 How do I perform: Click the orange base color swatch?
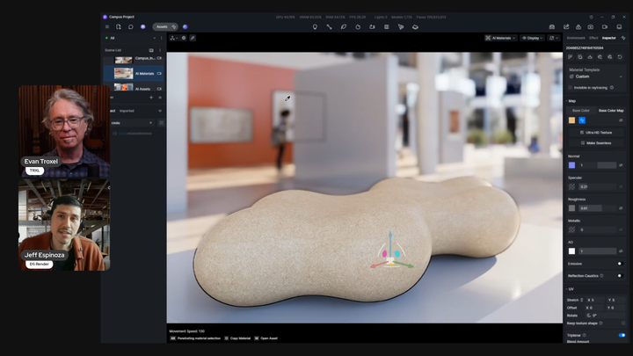pyautogui.click(x=571, y=120)
